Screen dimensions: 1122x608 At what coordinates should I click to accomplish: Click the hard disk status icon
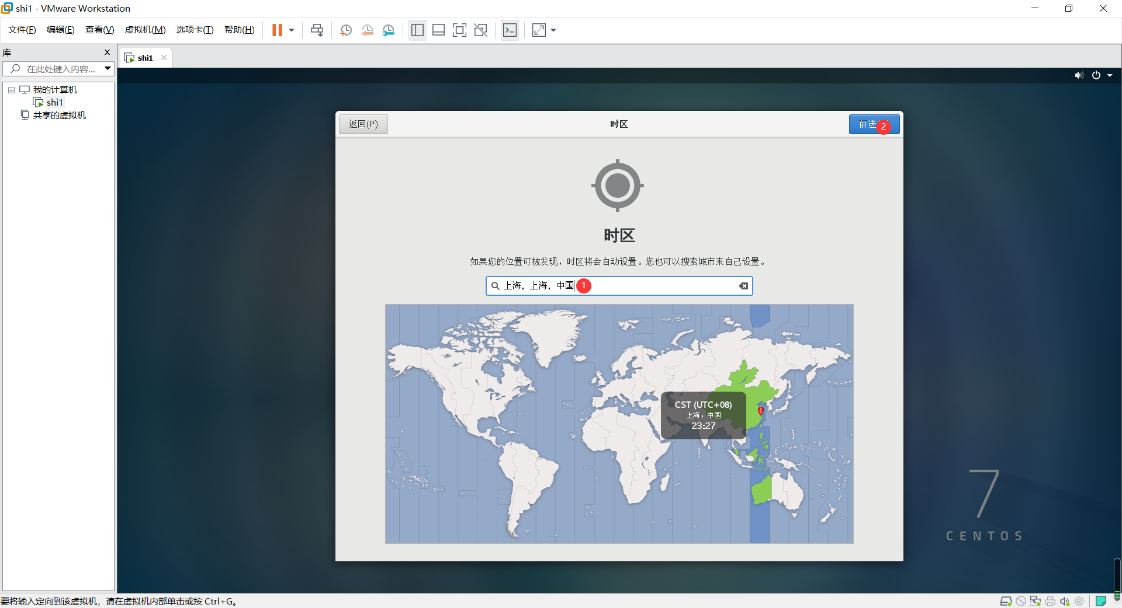click(1006, 601)
